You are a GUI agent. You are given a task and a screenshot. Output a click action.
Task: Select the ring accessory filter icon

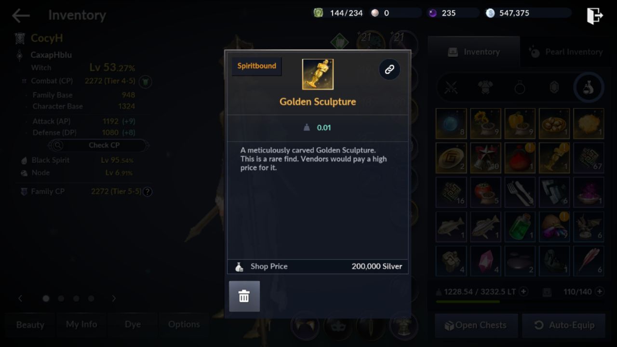coord(520,88)
